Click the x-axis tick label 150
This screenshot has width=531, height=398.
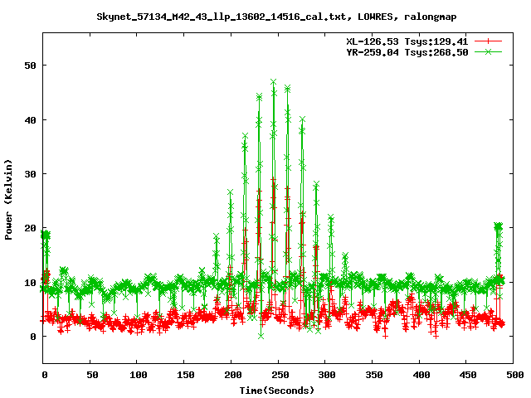[x=186, y=375]
